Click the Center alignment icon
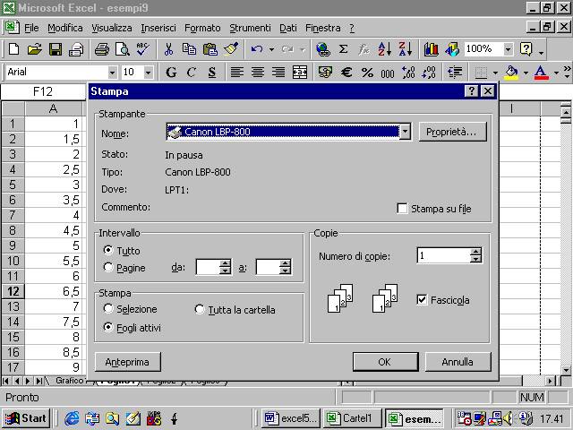The image size is (573, 430). (x=258, y=73)
